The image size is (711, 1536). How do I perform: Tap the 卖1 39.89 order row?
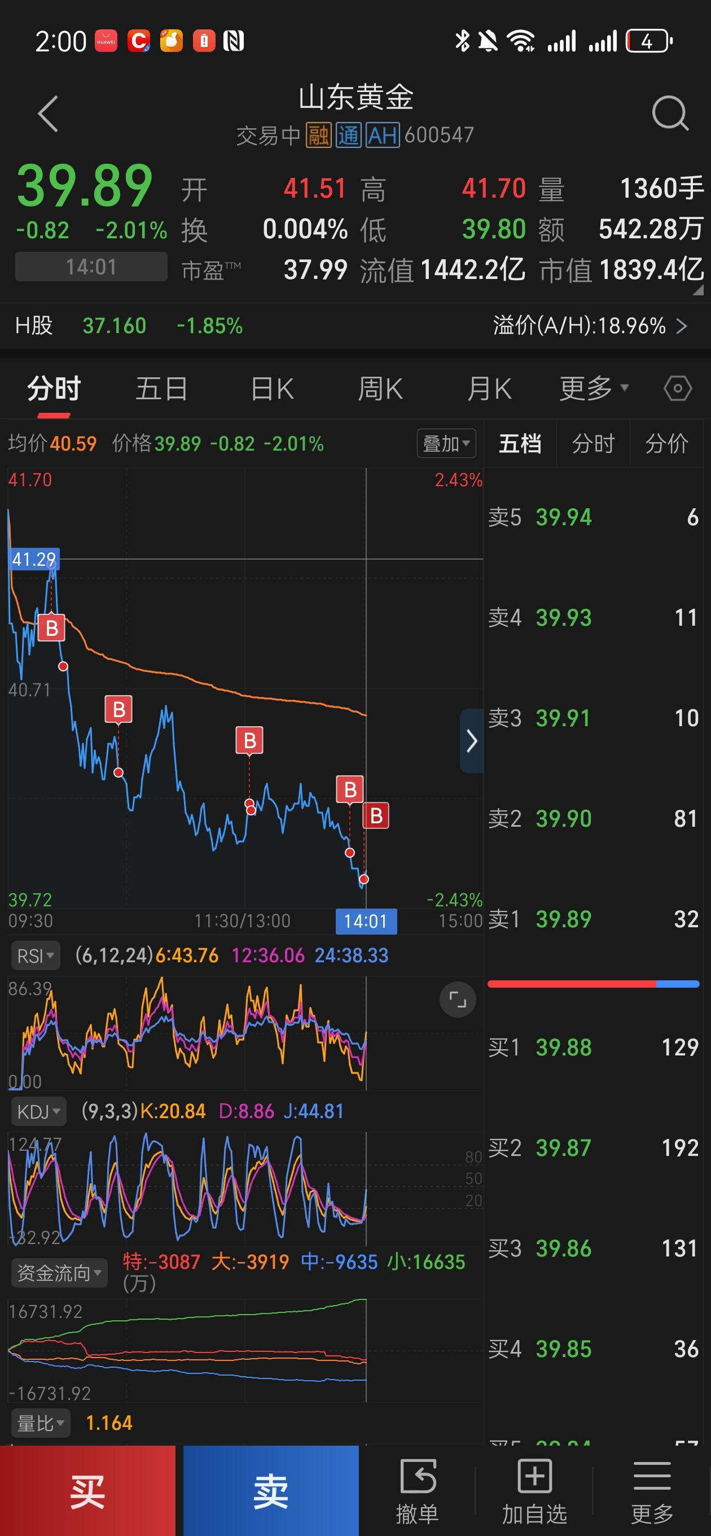[593, 919]
